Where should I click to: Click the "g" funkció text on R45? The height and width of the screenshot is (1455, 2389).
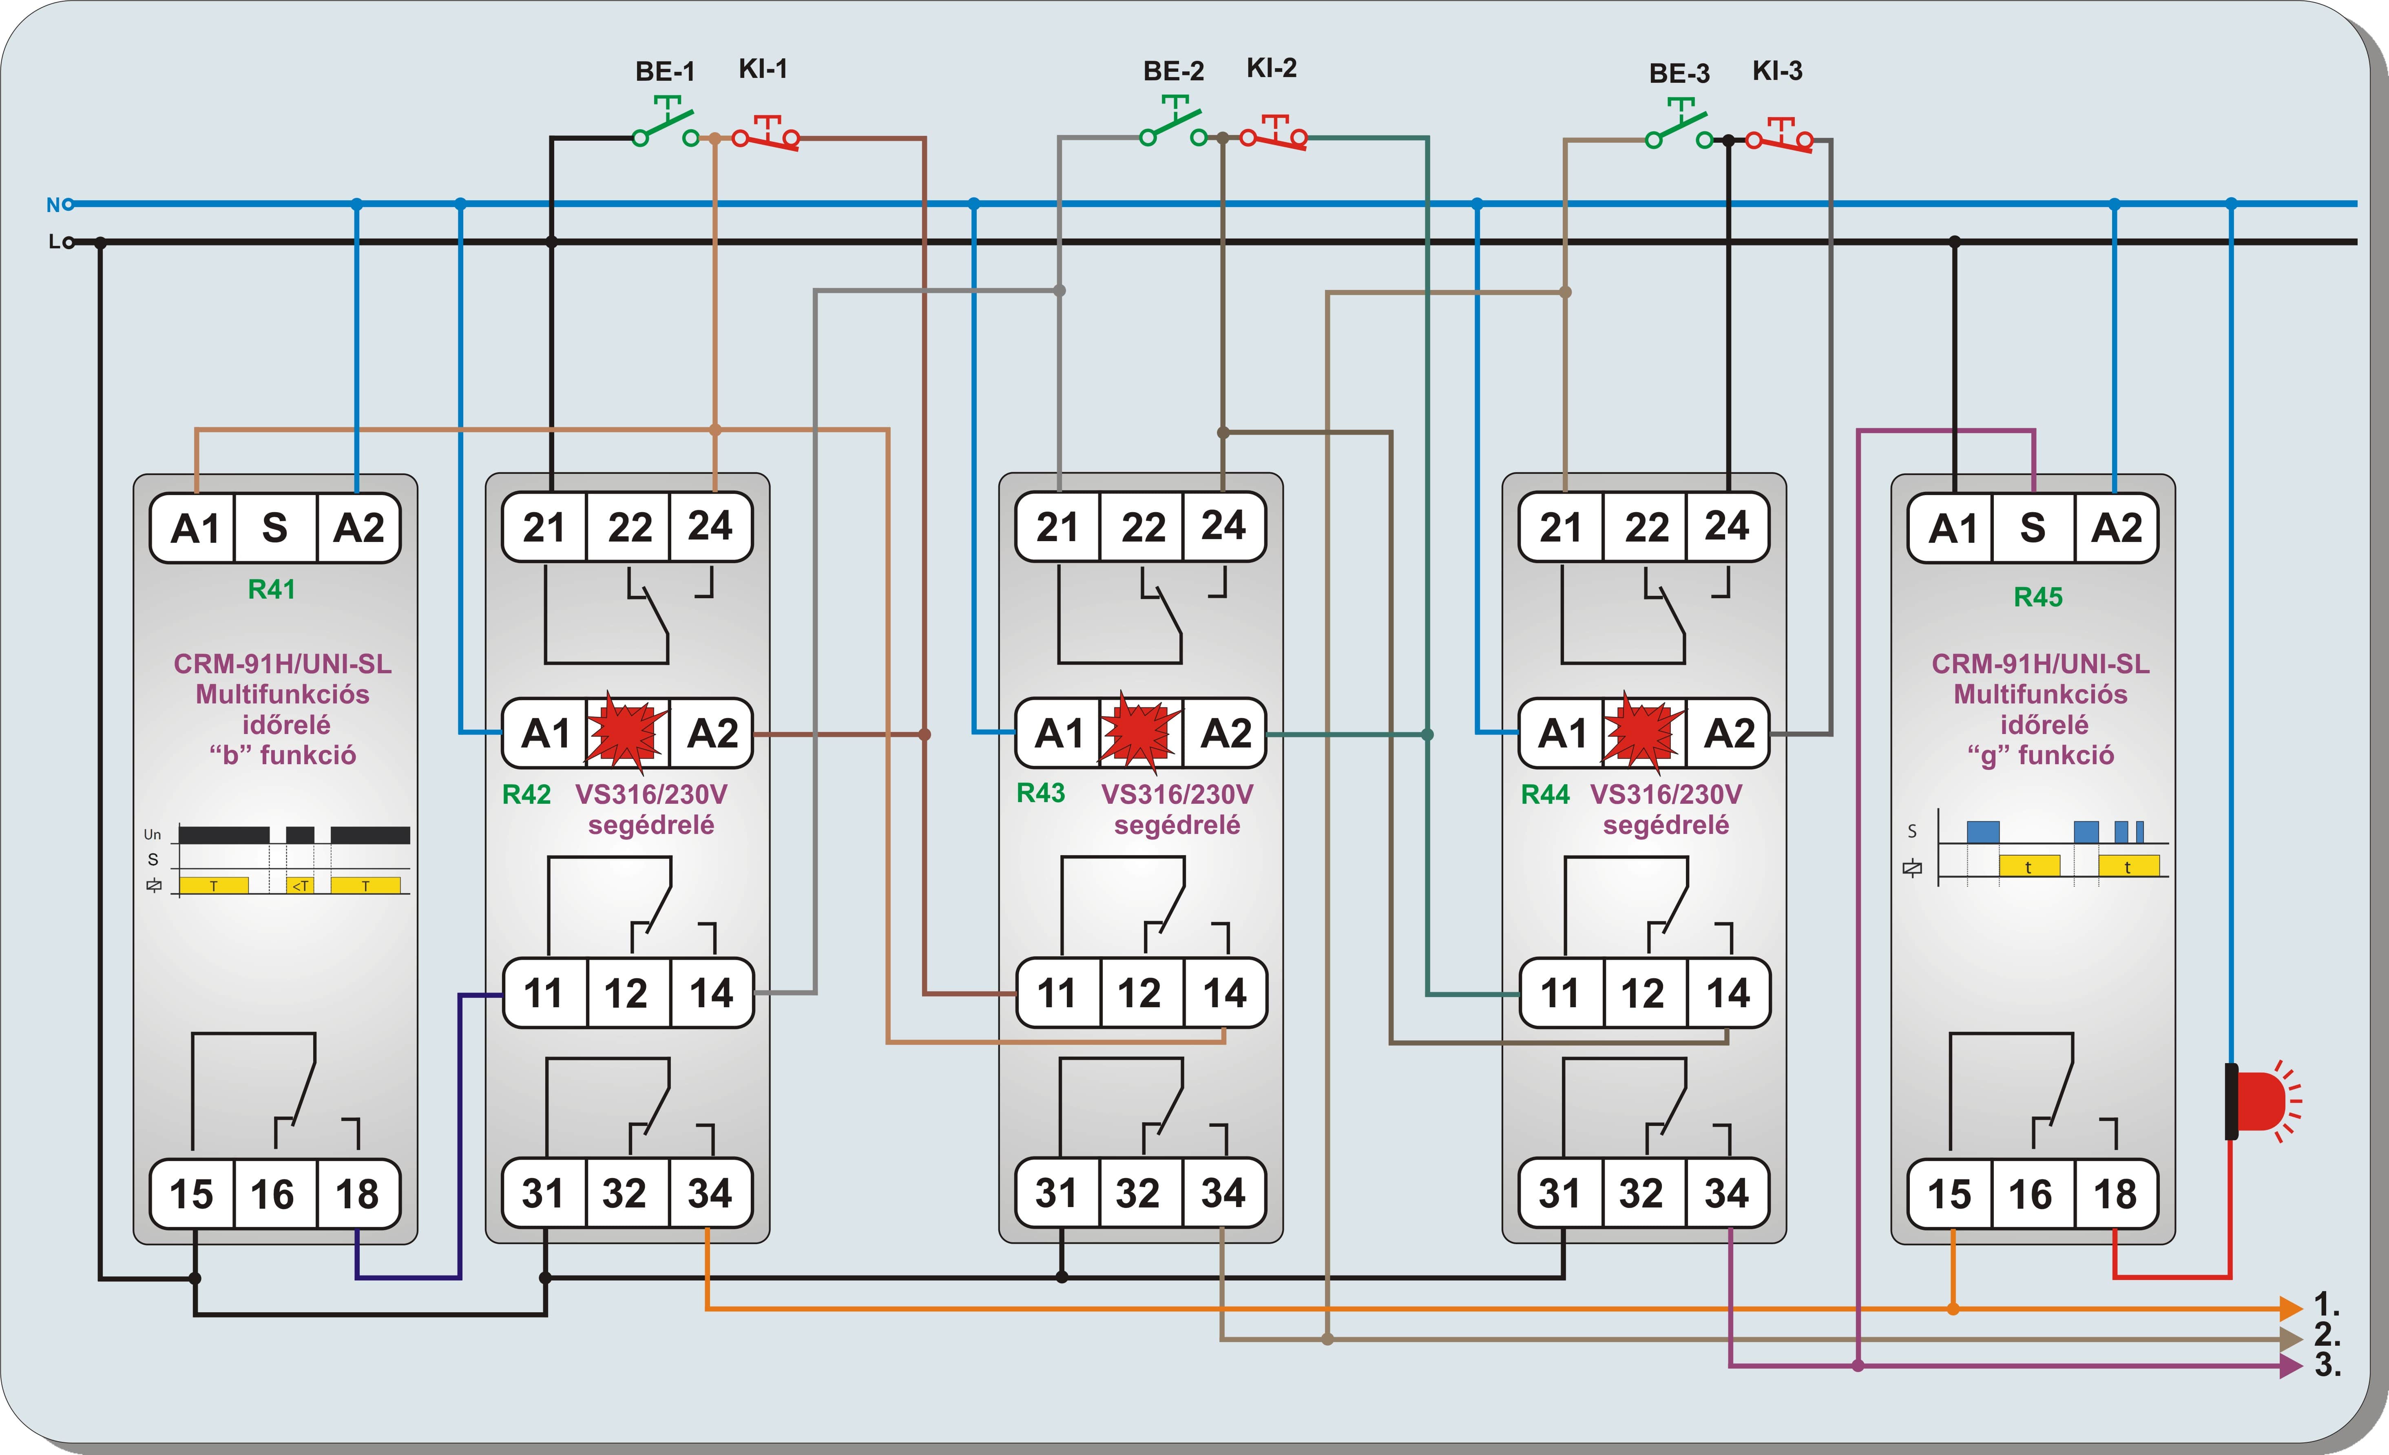click(x=2041, y=755)
